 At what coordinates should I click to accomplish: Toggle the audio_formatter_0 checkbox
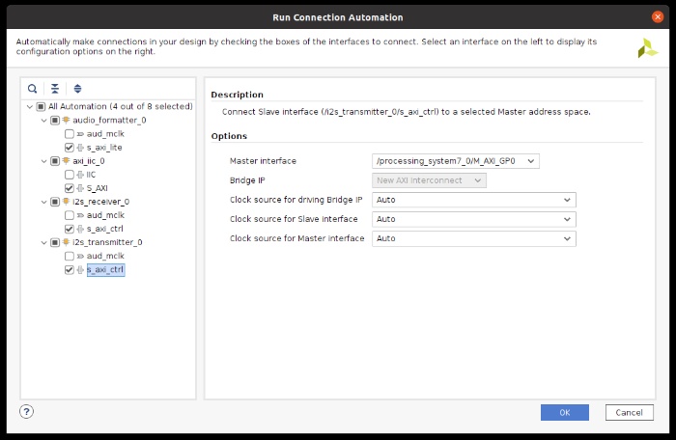55,121
